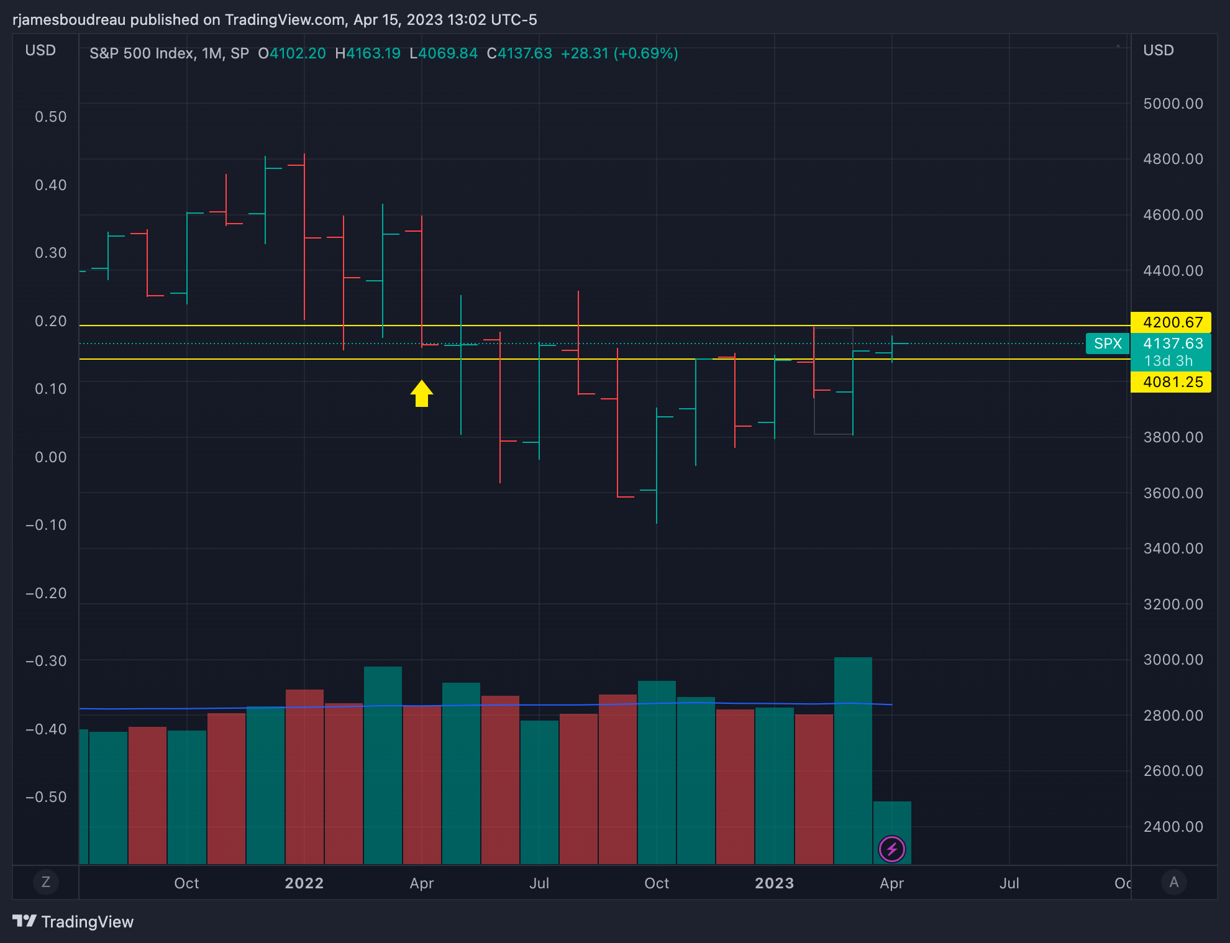Click the S&P 500 Index symbol title
The image size is (1230, 943).
tap(142, 53)
